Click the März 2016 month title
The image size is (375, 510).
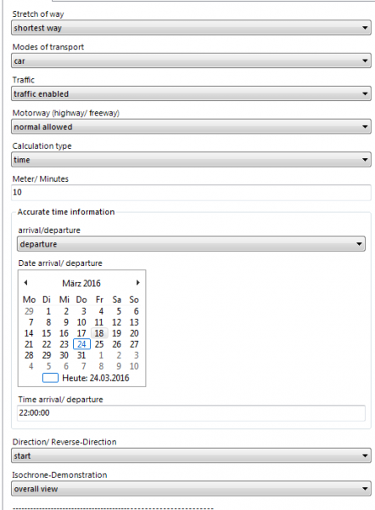click(81, 283)
